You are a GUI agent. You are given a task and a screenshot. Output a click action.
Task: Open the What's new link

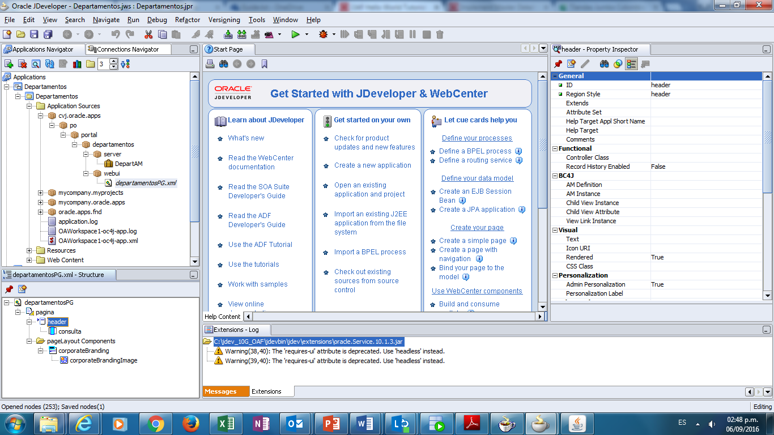(246, 138)
